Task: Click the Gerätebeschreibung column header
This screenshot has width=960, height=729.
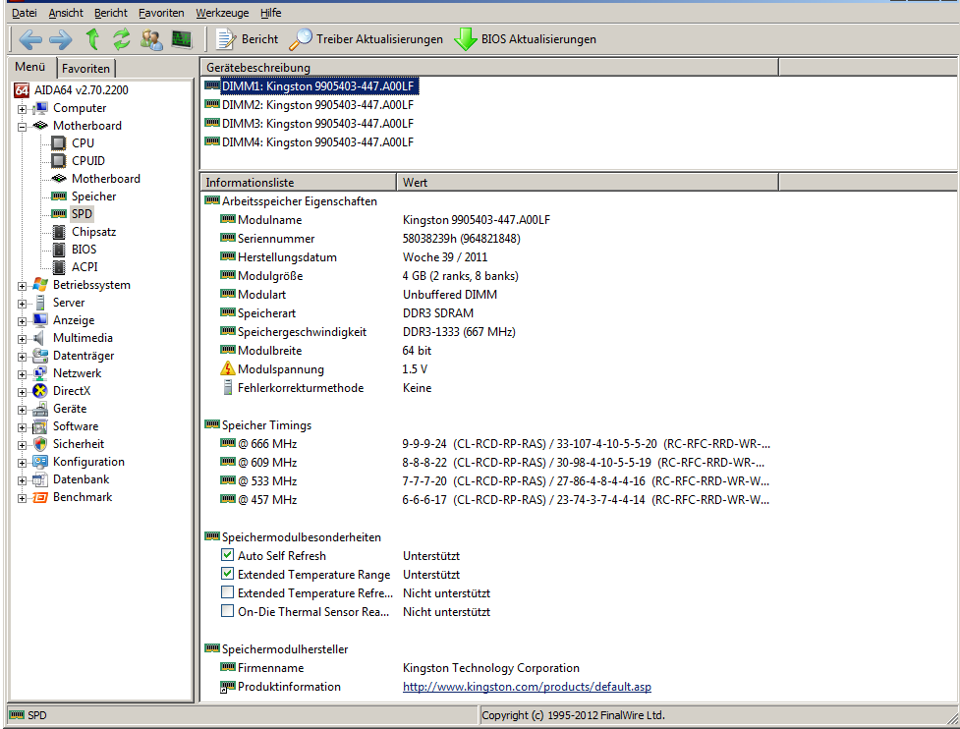Action: click(489, 68)
